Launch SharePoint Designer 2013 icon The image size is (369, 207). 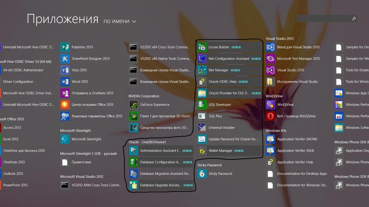pyautogui.click(x=65, y=59)
